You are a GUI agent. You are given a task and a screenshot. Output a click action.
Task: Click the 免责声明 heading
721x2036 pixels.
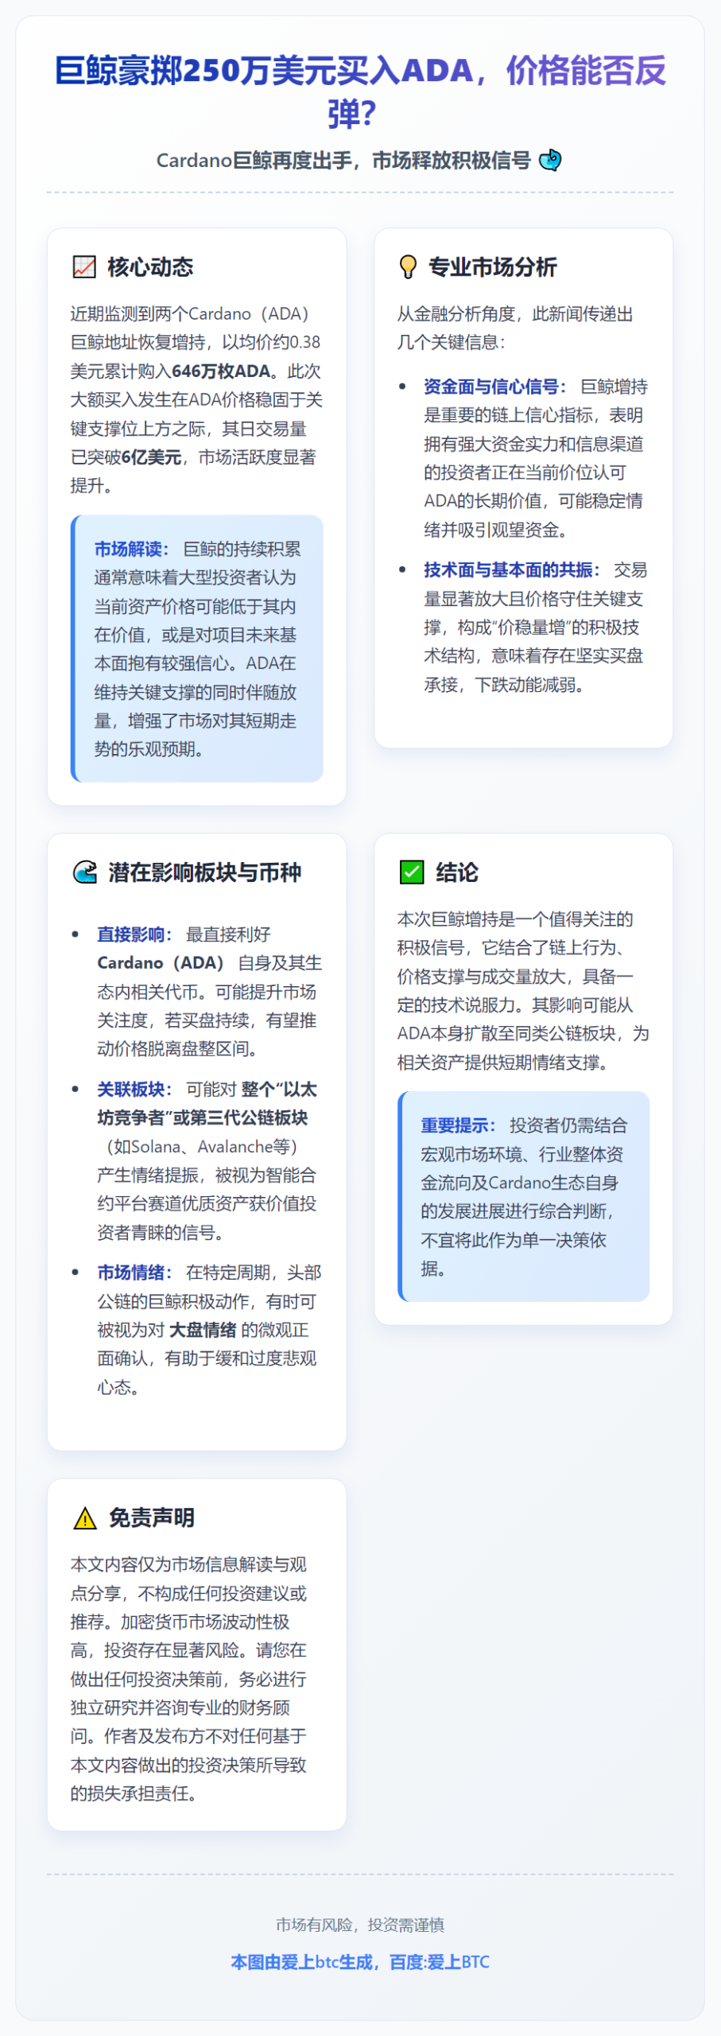click(151, 1518)
